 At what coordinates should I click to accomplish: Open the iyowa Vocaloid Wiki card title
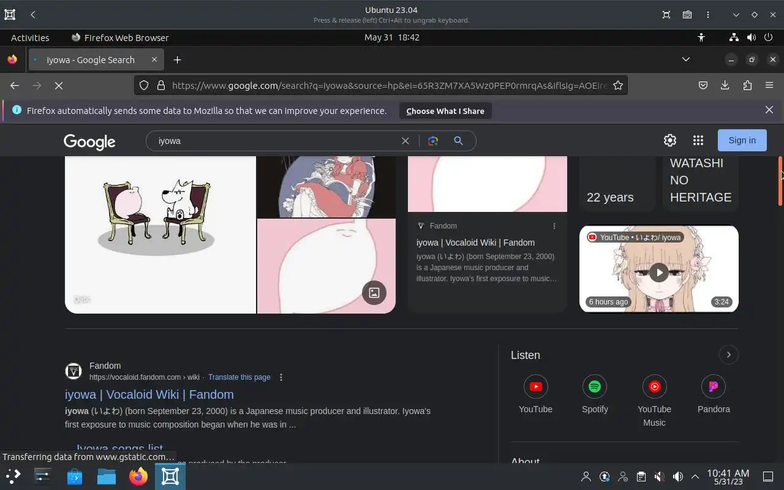475,243
